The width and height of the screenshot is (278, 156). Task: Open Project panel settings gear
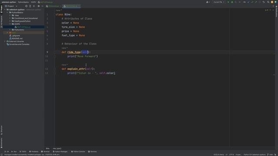click(x=39, y=6)
